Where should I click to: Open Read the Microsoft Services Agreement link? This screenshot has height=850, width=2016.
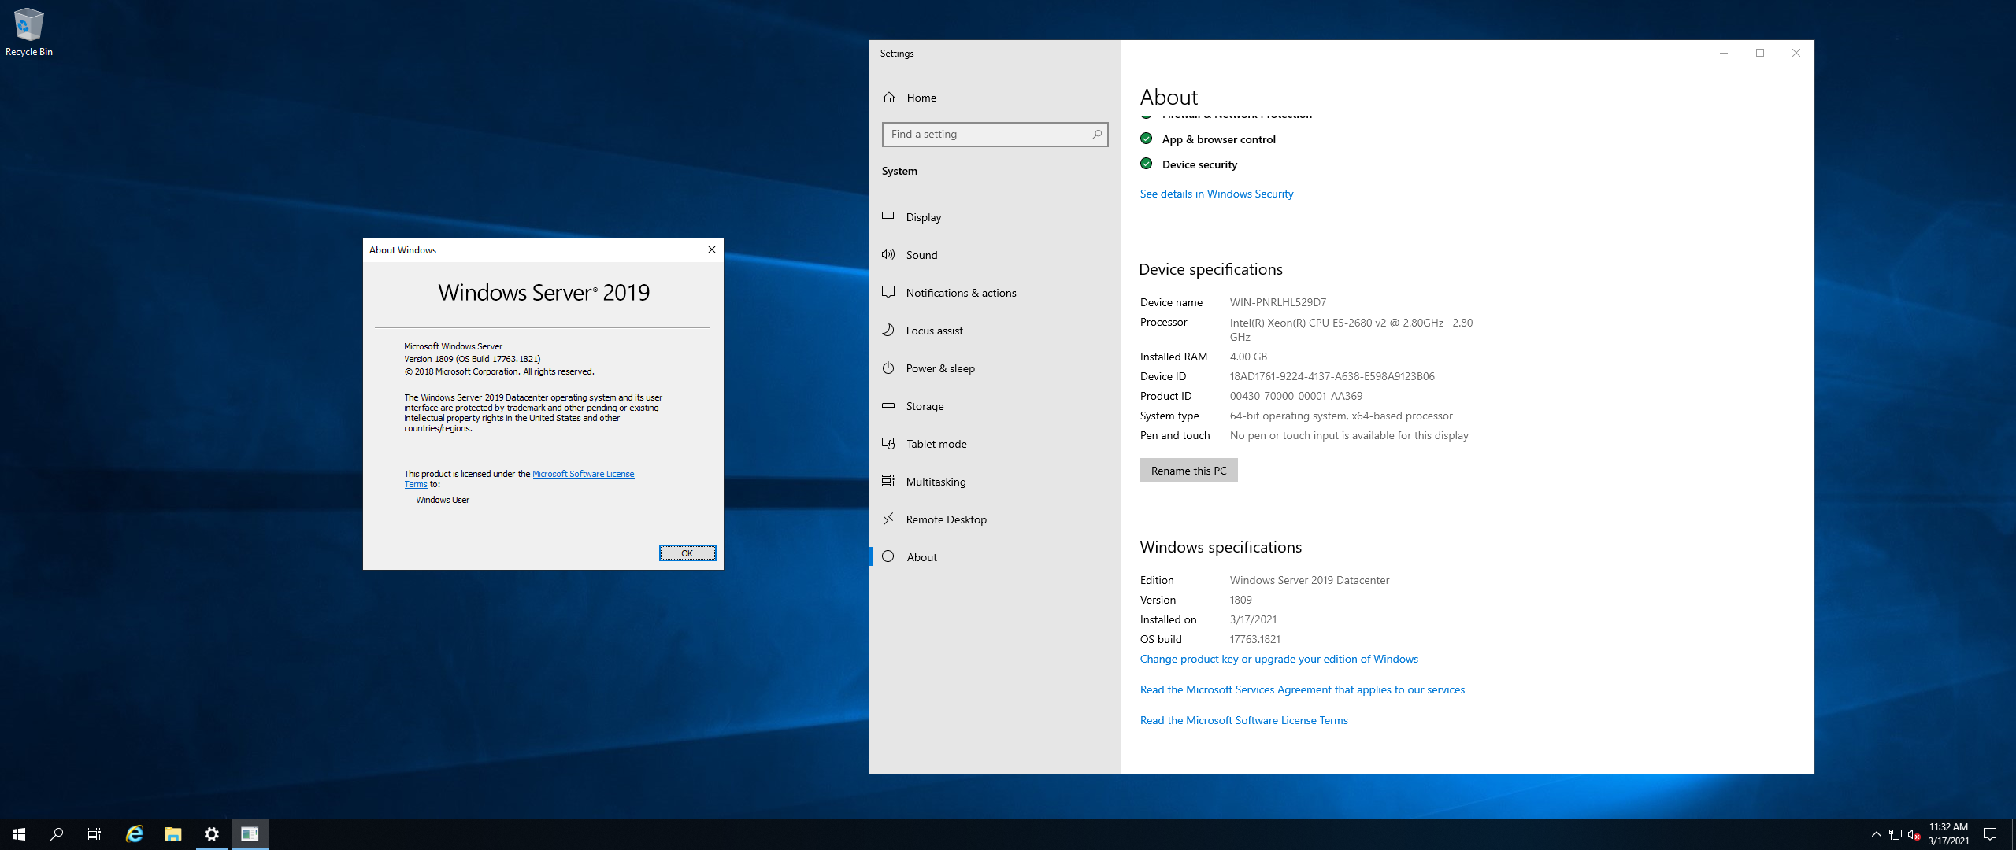(1302, 689)
